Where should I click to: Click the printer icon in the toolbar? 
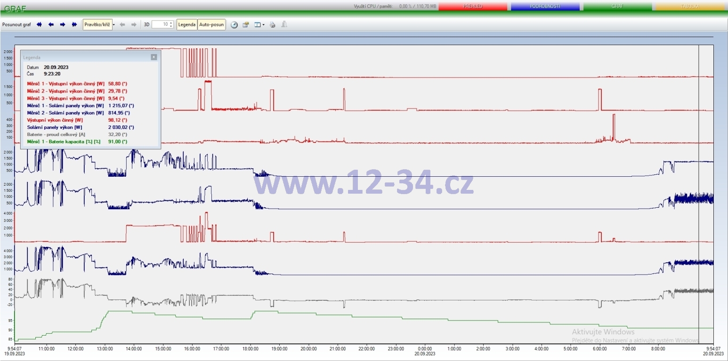[272, 24]
